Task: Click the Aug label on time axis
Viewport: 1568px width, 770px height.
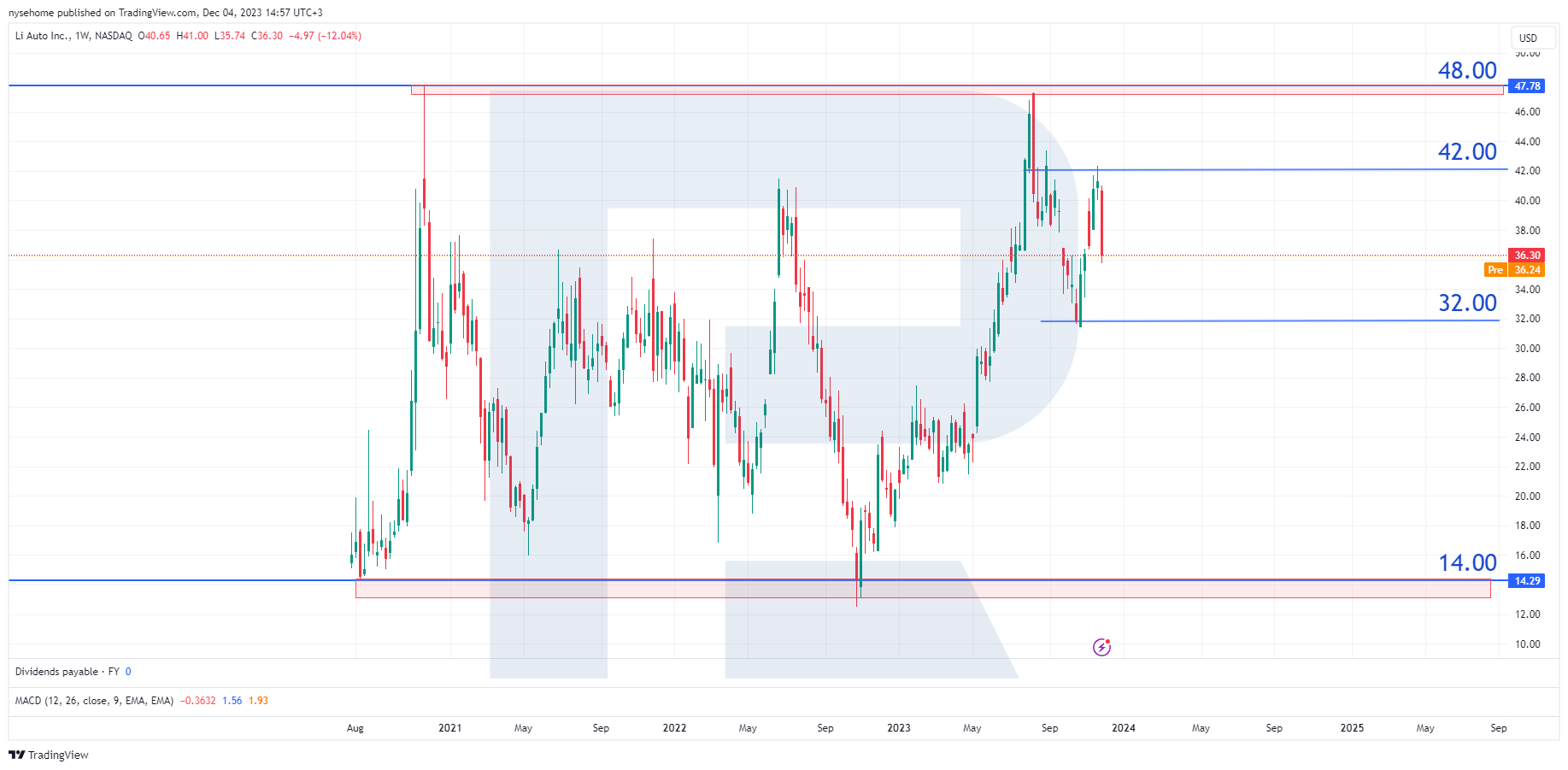Action: [x=355, y=728]
